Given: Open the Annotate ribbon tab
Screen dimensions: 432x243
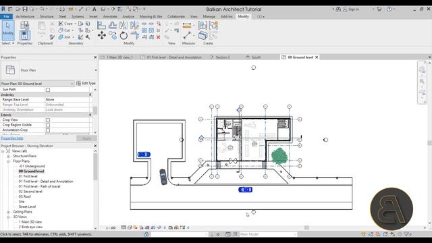Looking at the screenshot, I should click(x=110, y=16).
